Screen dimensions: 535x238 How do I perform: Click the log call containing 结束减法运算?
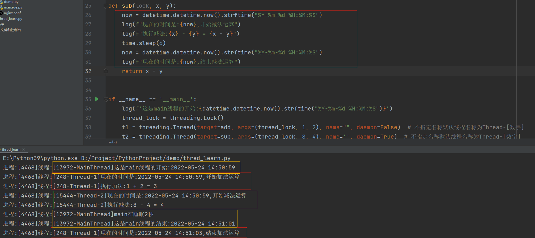coord(181,62)
